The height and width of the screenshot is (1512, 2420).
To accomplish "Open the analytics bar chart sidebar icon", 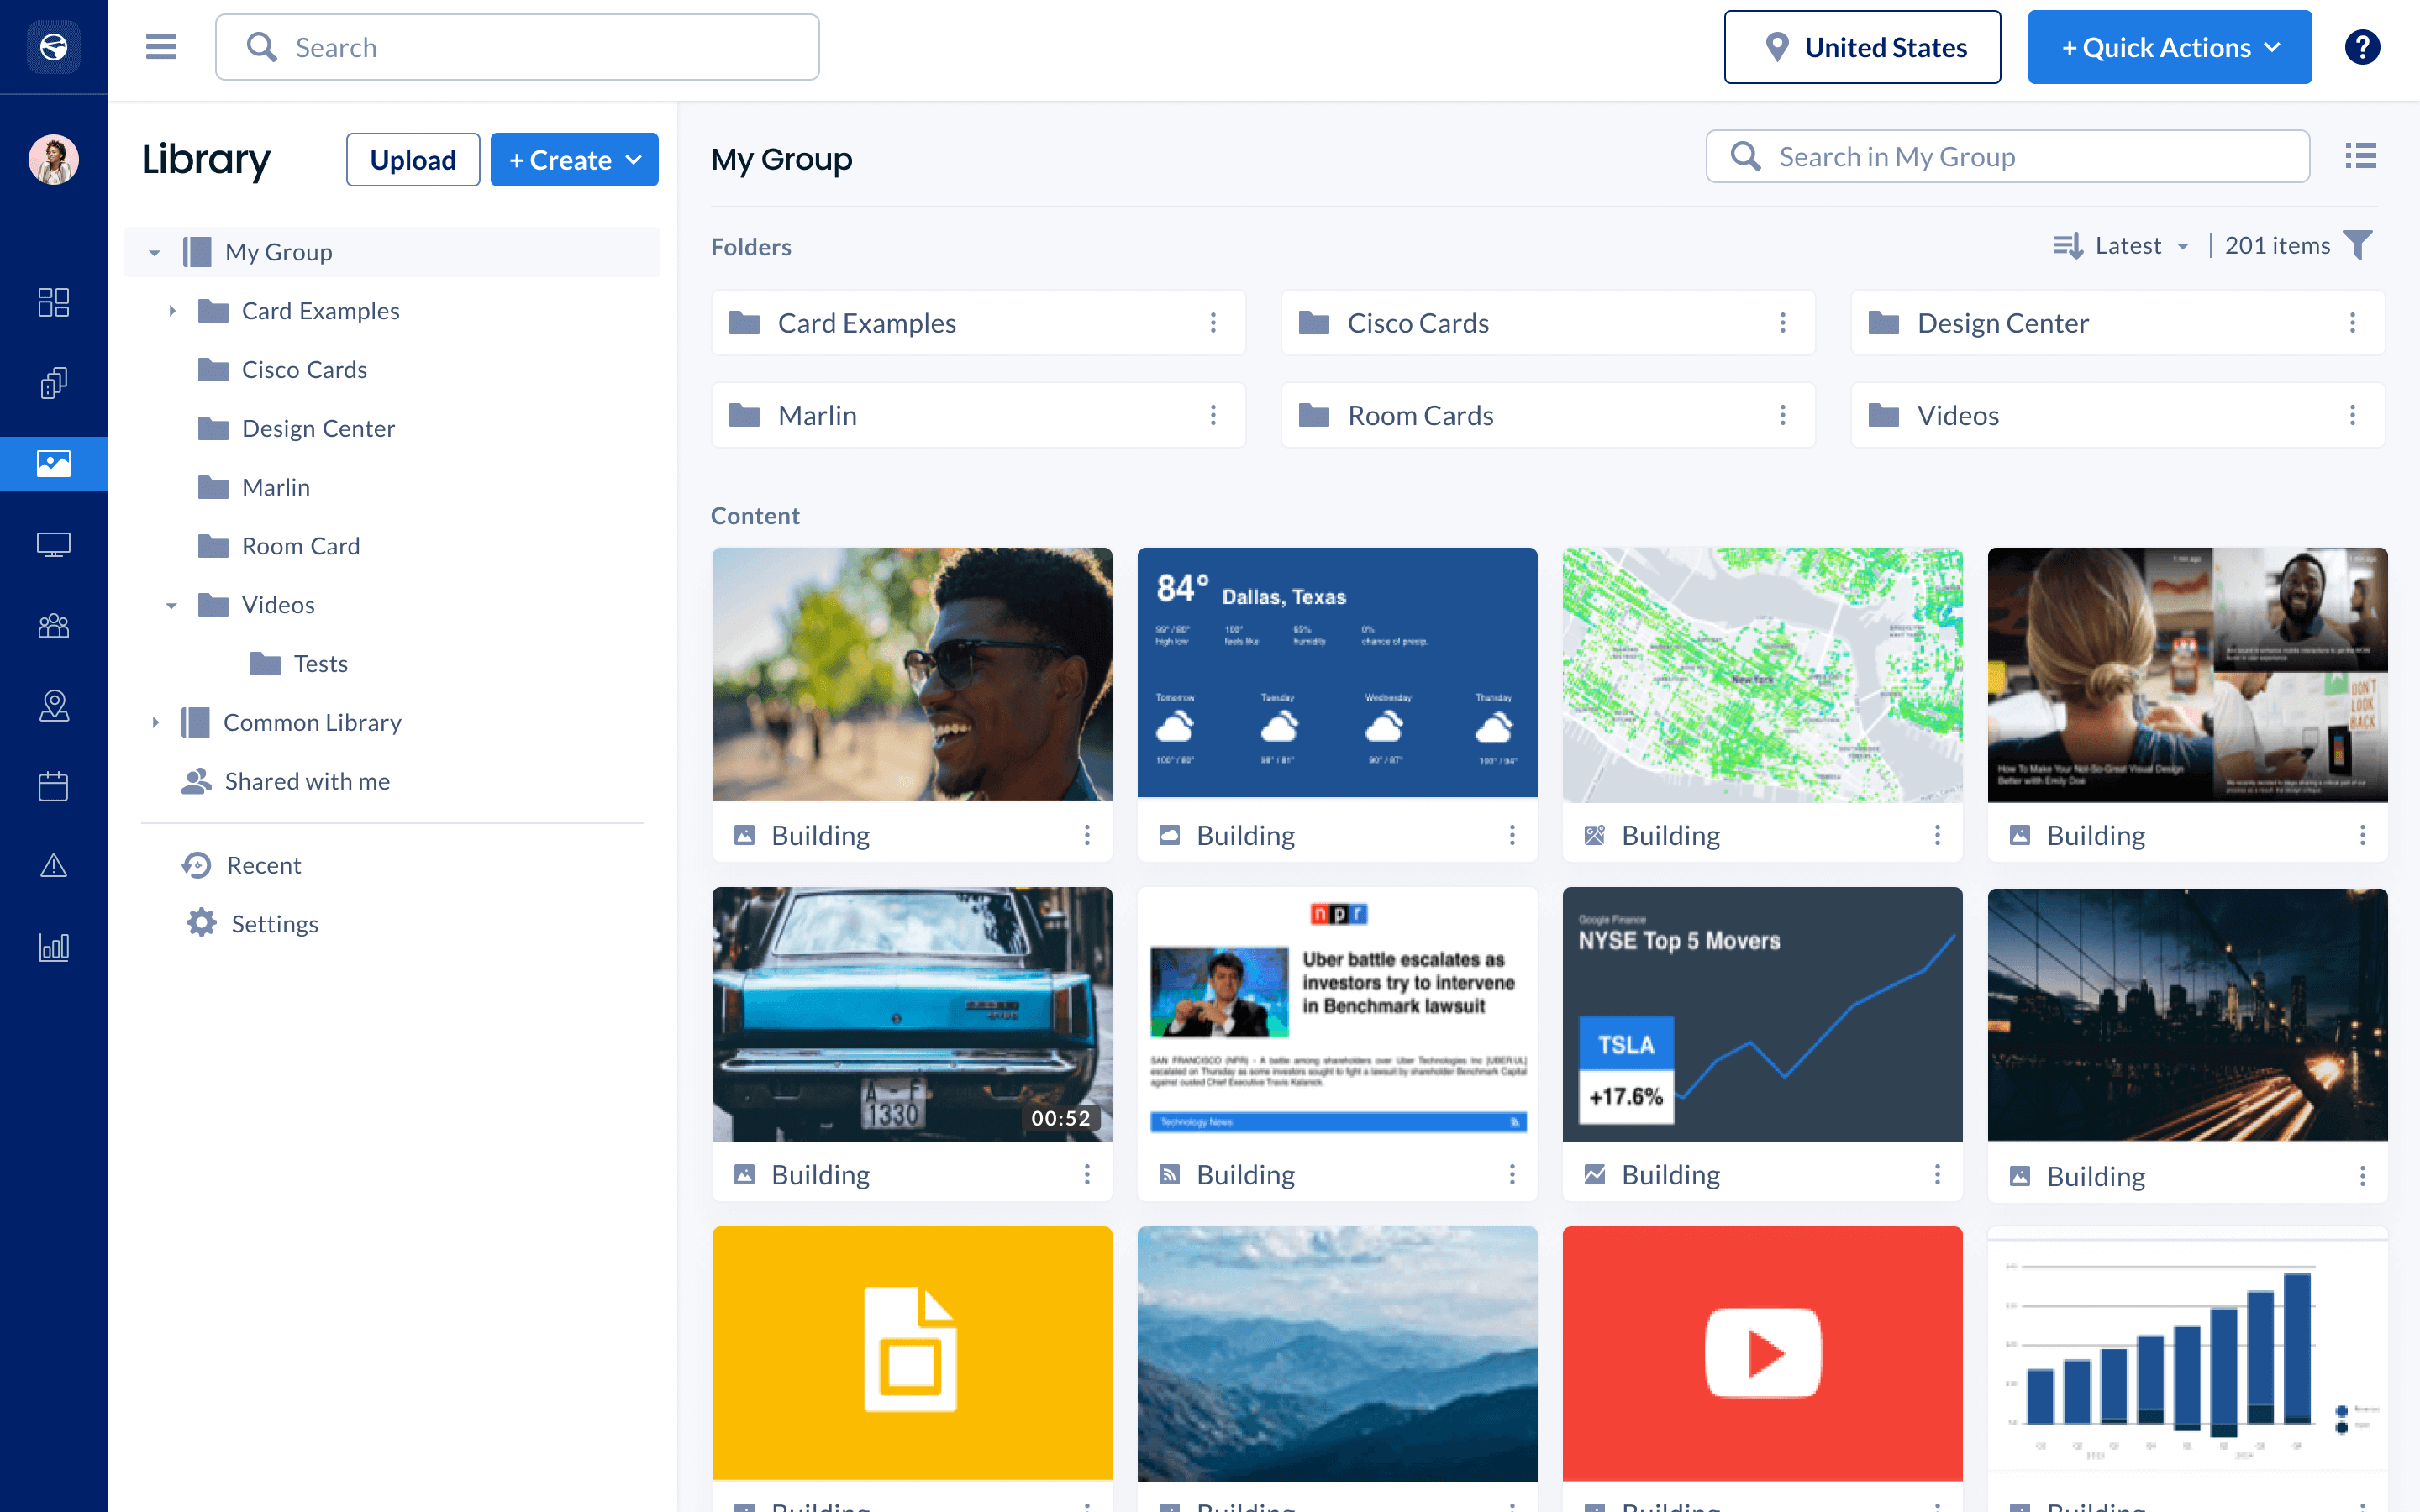I will click(53, 946).
